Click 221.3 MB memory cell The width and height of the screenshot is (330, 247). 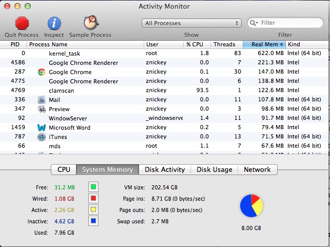tap(270, 62)
